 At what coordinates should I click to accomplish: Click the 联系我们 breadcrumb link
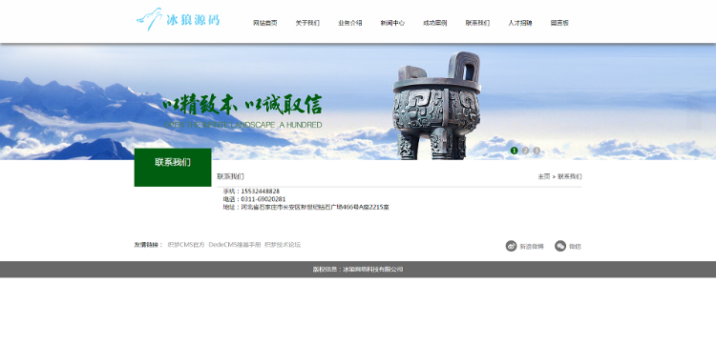click(x=569, y=177)
